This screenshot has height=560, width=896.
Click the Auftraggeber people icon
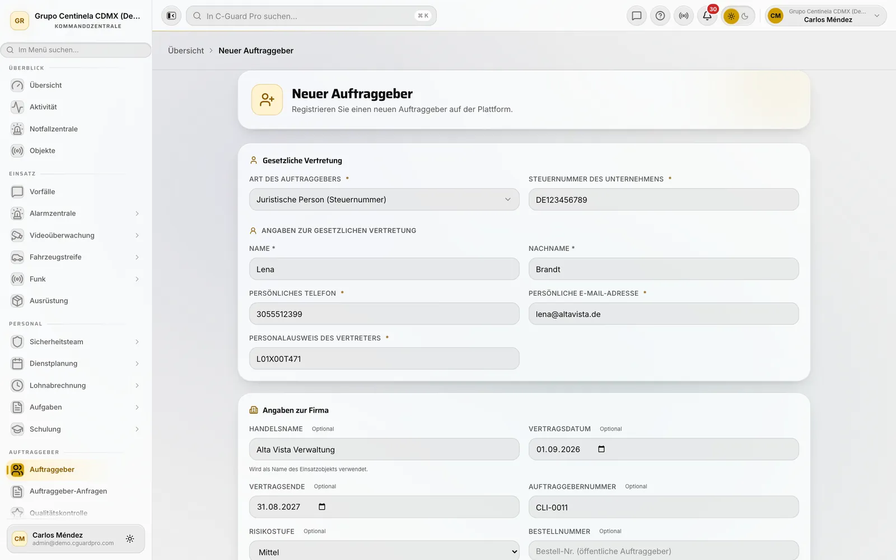pyautogui.click(x=17, y=469)
